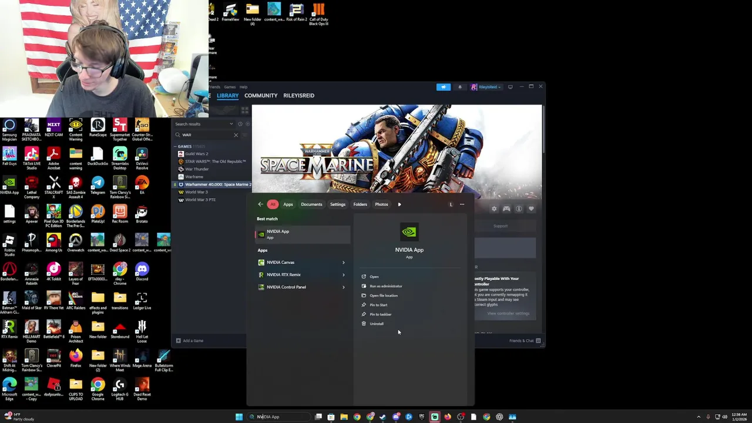Click Pin to taskbar option
Image resolution: width=752 pixels, height=423 pixels.
tap(380, 314)
